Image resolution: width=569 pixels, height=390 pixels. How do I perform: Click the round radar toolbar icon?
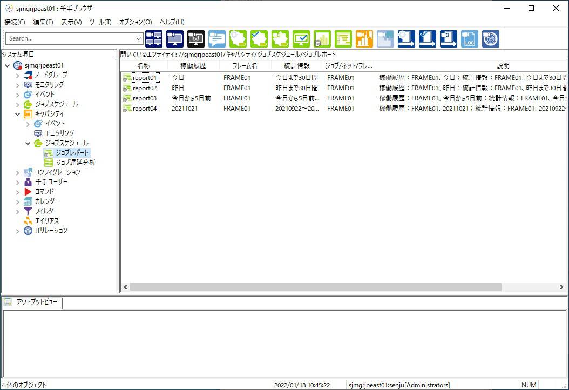[491, 39]
